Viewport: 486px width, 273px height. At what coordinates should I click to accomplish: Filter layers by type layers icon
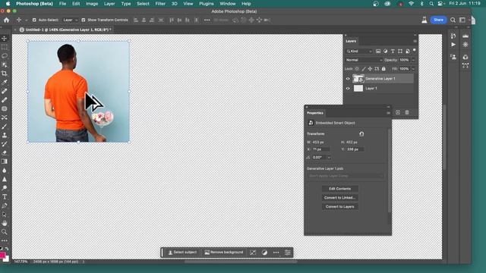(x=393, y=51)
